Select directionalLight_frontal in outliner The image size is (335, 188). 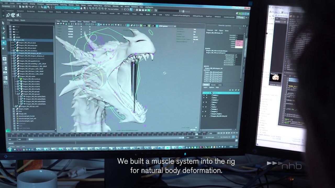27,116
